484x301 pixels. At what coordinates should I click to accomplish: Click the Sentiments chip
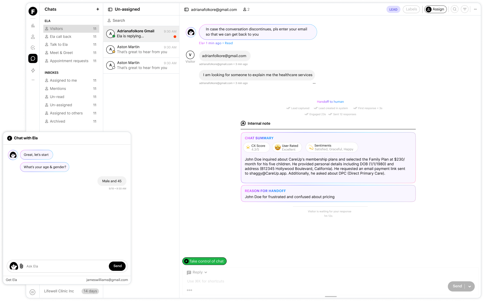332,147
